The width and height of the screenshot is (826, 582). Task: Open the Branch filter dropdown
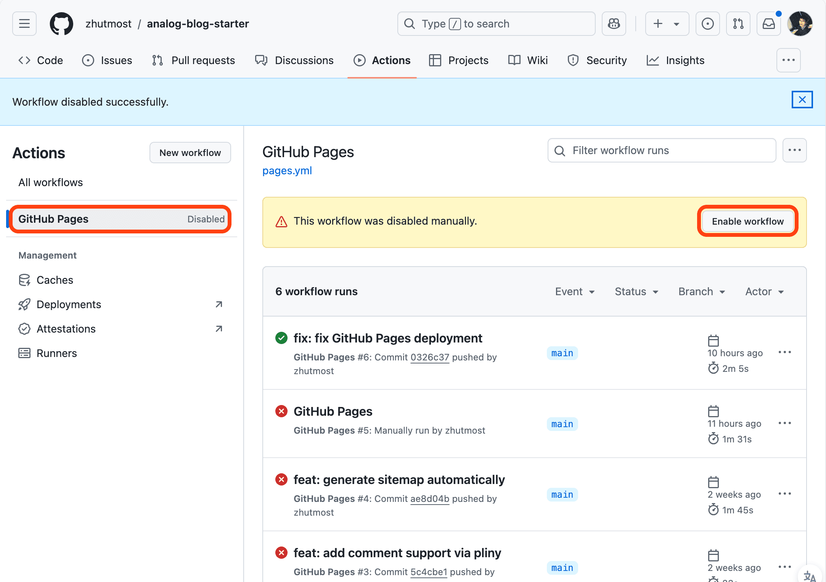(x=702, y=291)
